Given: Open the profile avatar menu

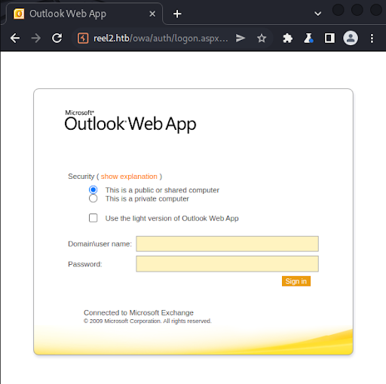Looking at the screenshot, I should (351, 38).
